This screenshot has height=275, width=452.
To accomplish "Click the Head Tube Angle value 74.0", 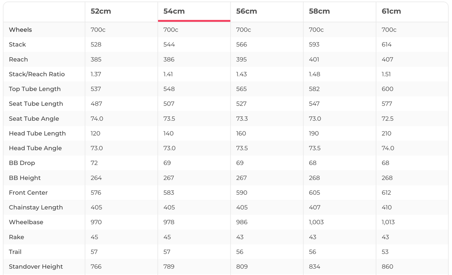I will click(x=388, y=148).
